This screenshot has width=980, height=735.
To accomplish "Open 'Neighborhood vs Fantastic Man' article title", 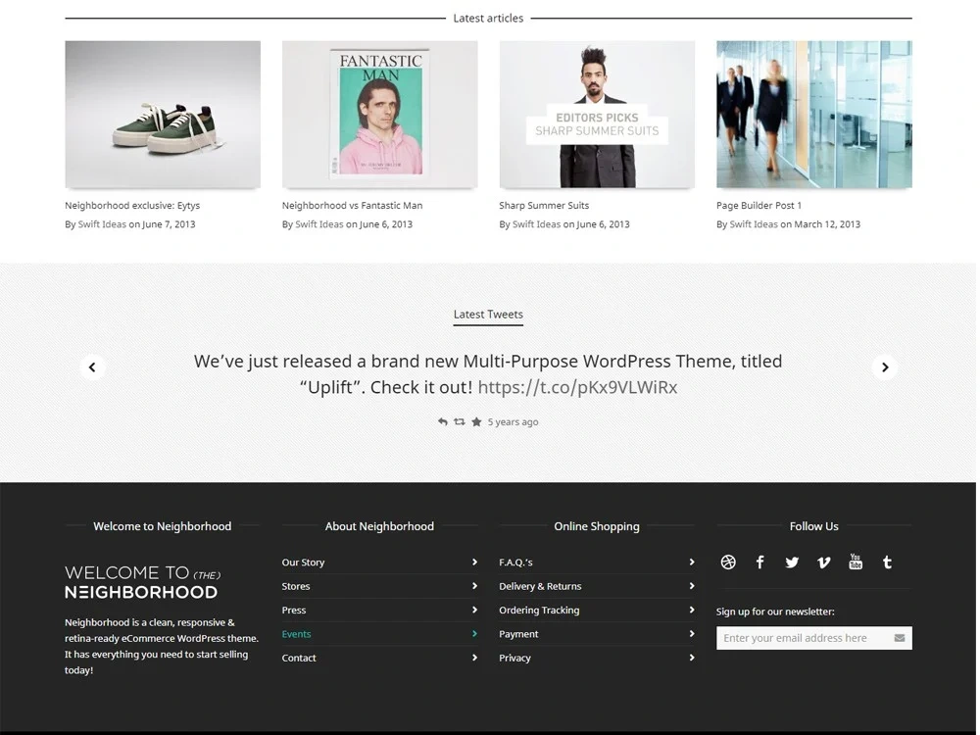I will pyautogui.click(x=352, y=206).
